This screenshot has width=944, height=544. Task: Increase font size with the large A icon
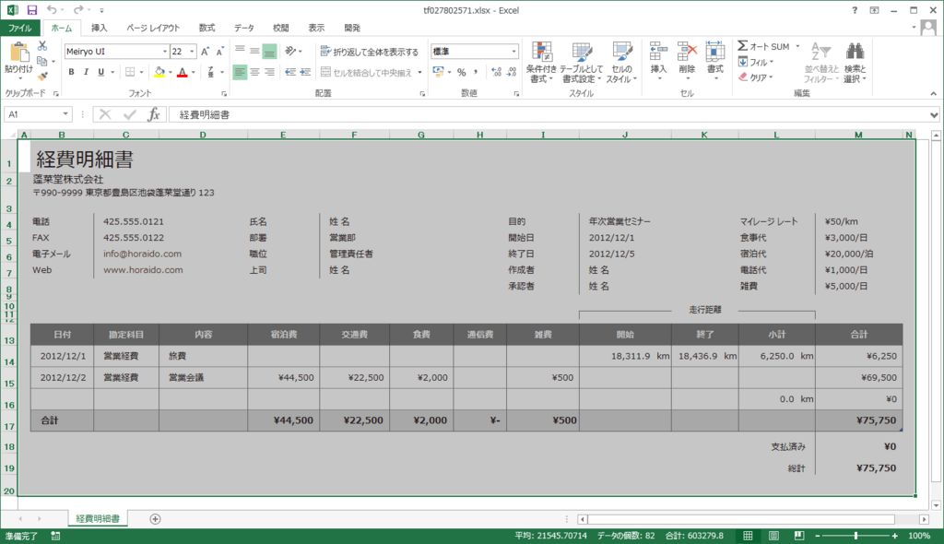(206, 52)
